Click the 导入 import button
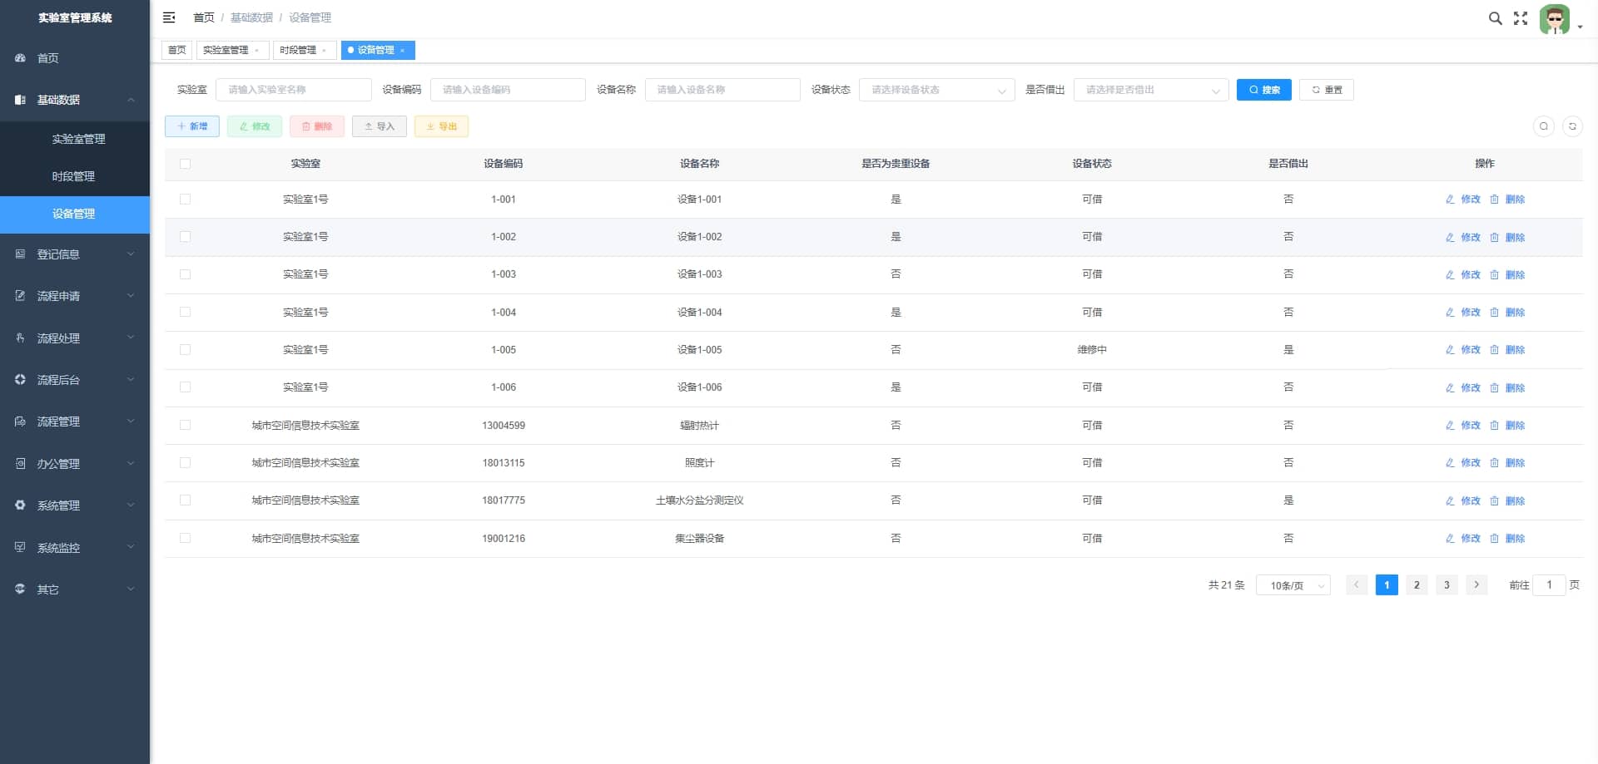The height and width of the screenshot is (764, 1598). [x=380, y=126]
